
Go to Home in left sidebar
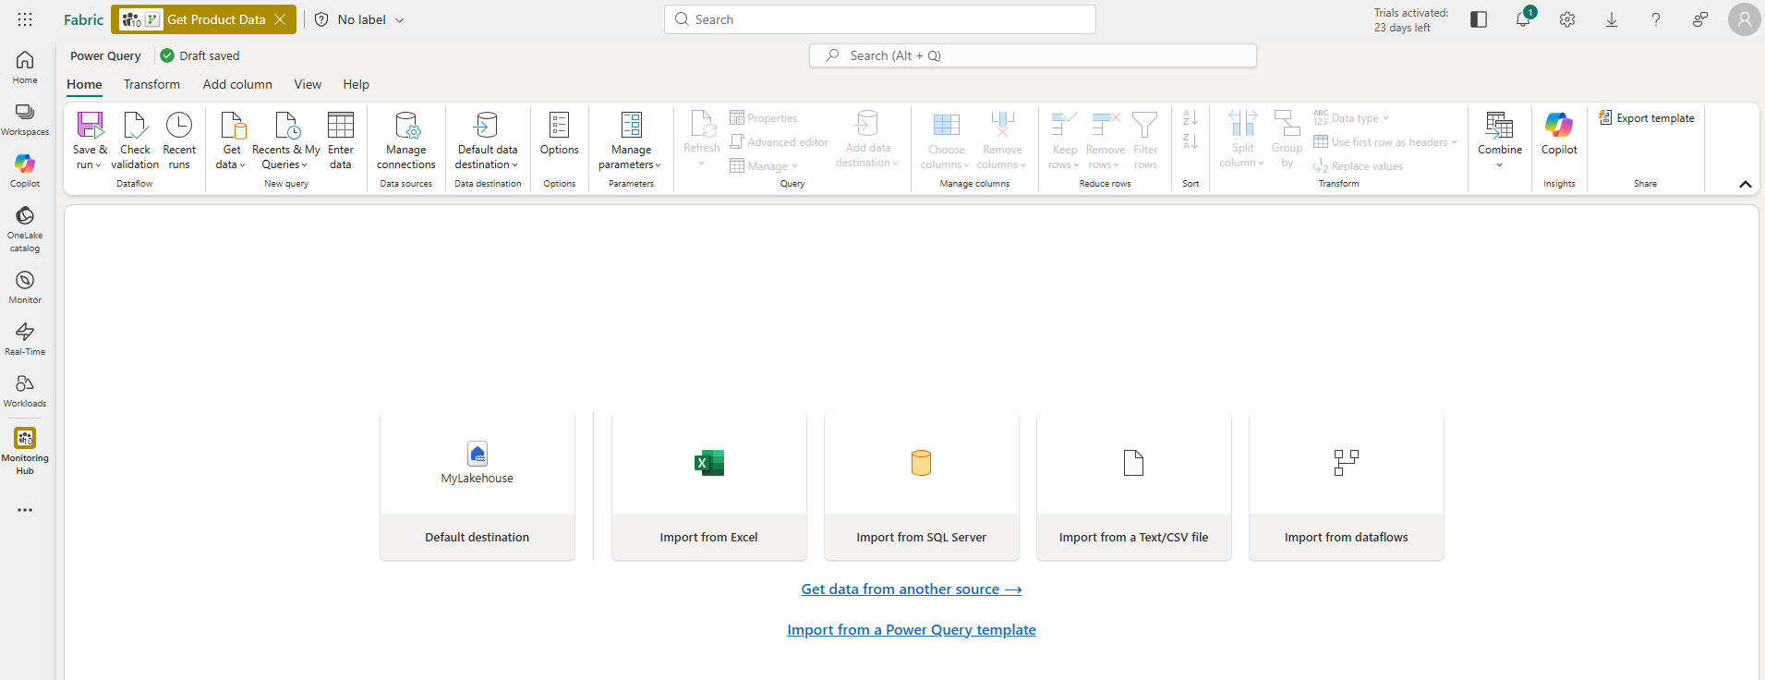[25, 67]
